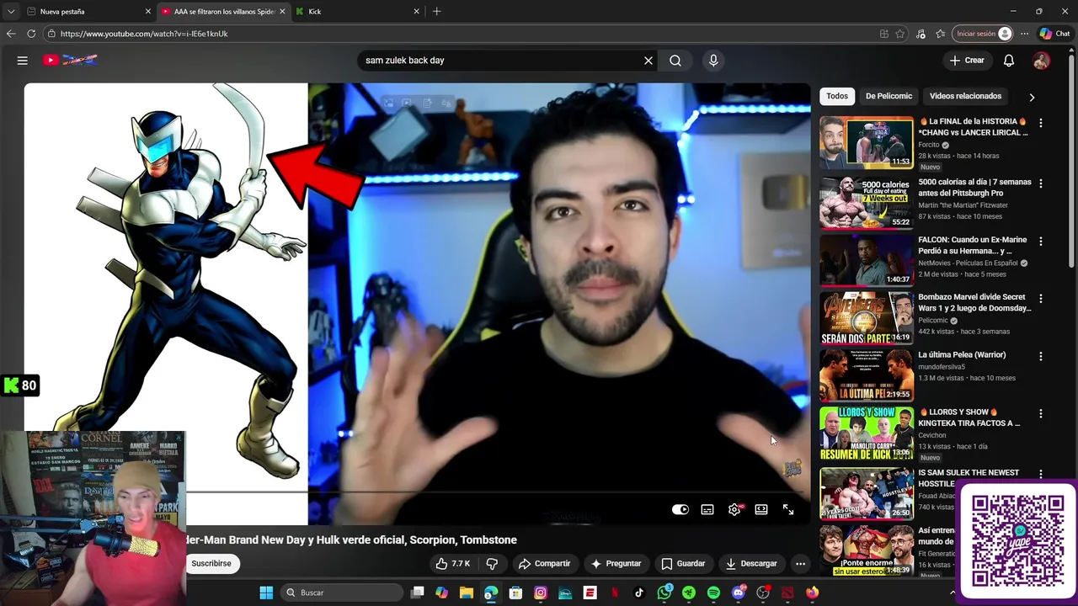Open options for '5000 calorías al día' video
1078x606 pixels.
tap(1041, 183)
